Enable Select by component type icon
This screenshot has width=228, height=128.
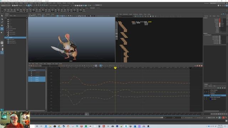point(31,6)
